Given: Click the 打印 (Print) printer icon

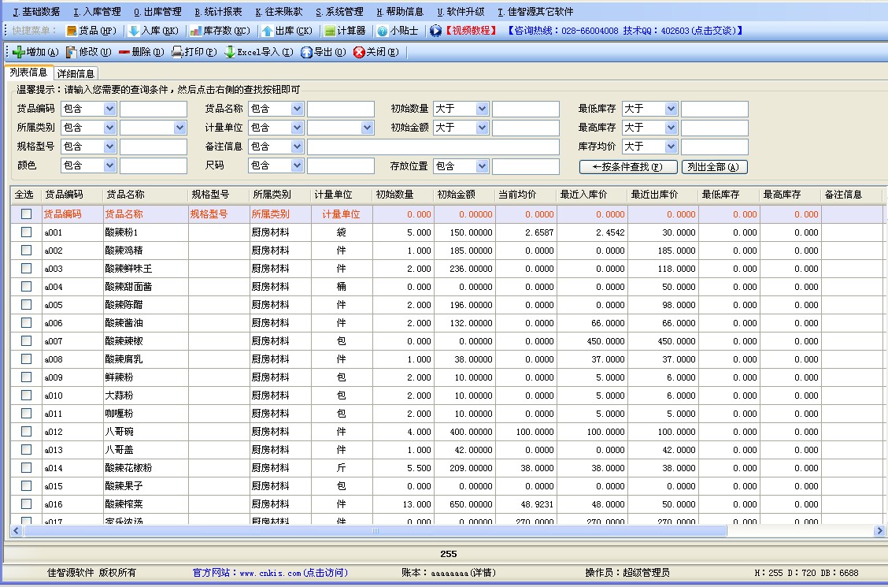Looking at the screenshot, I should pyautogui.click(x=177, y=52).
